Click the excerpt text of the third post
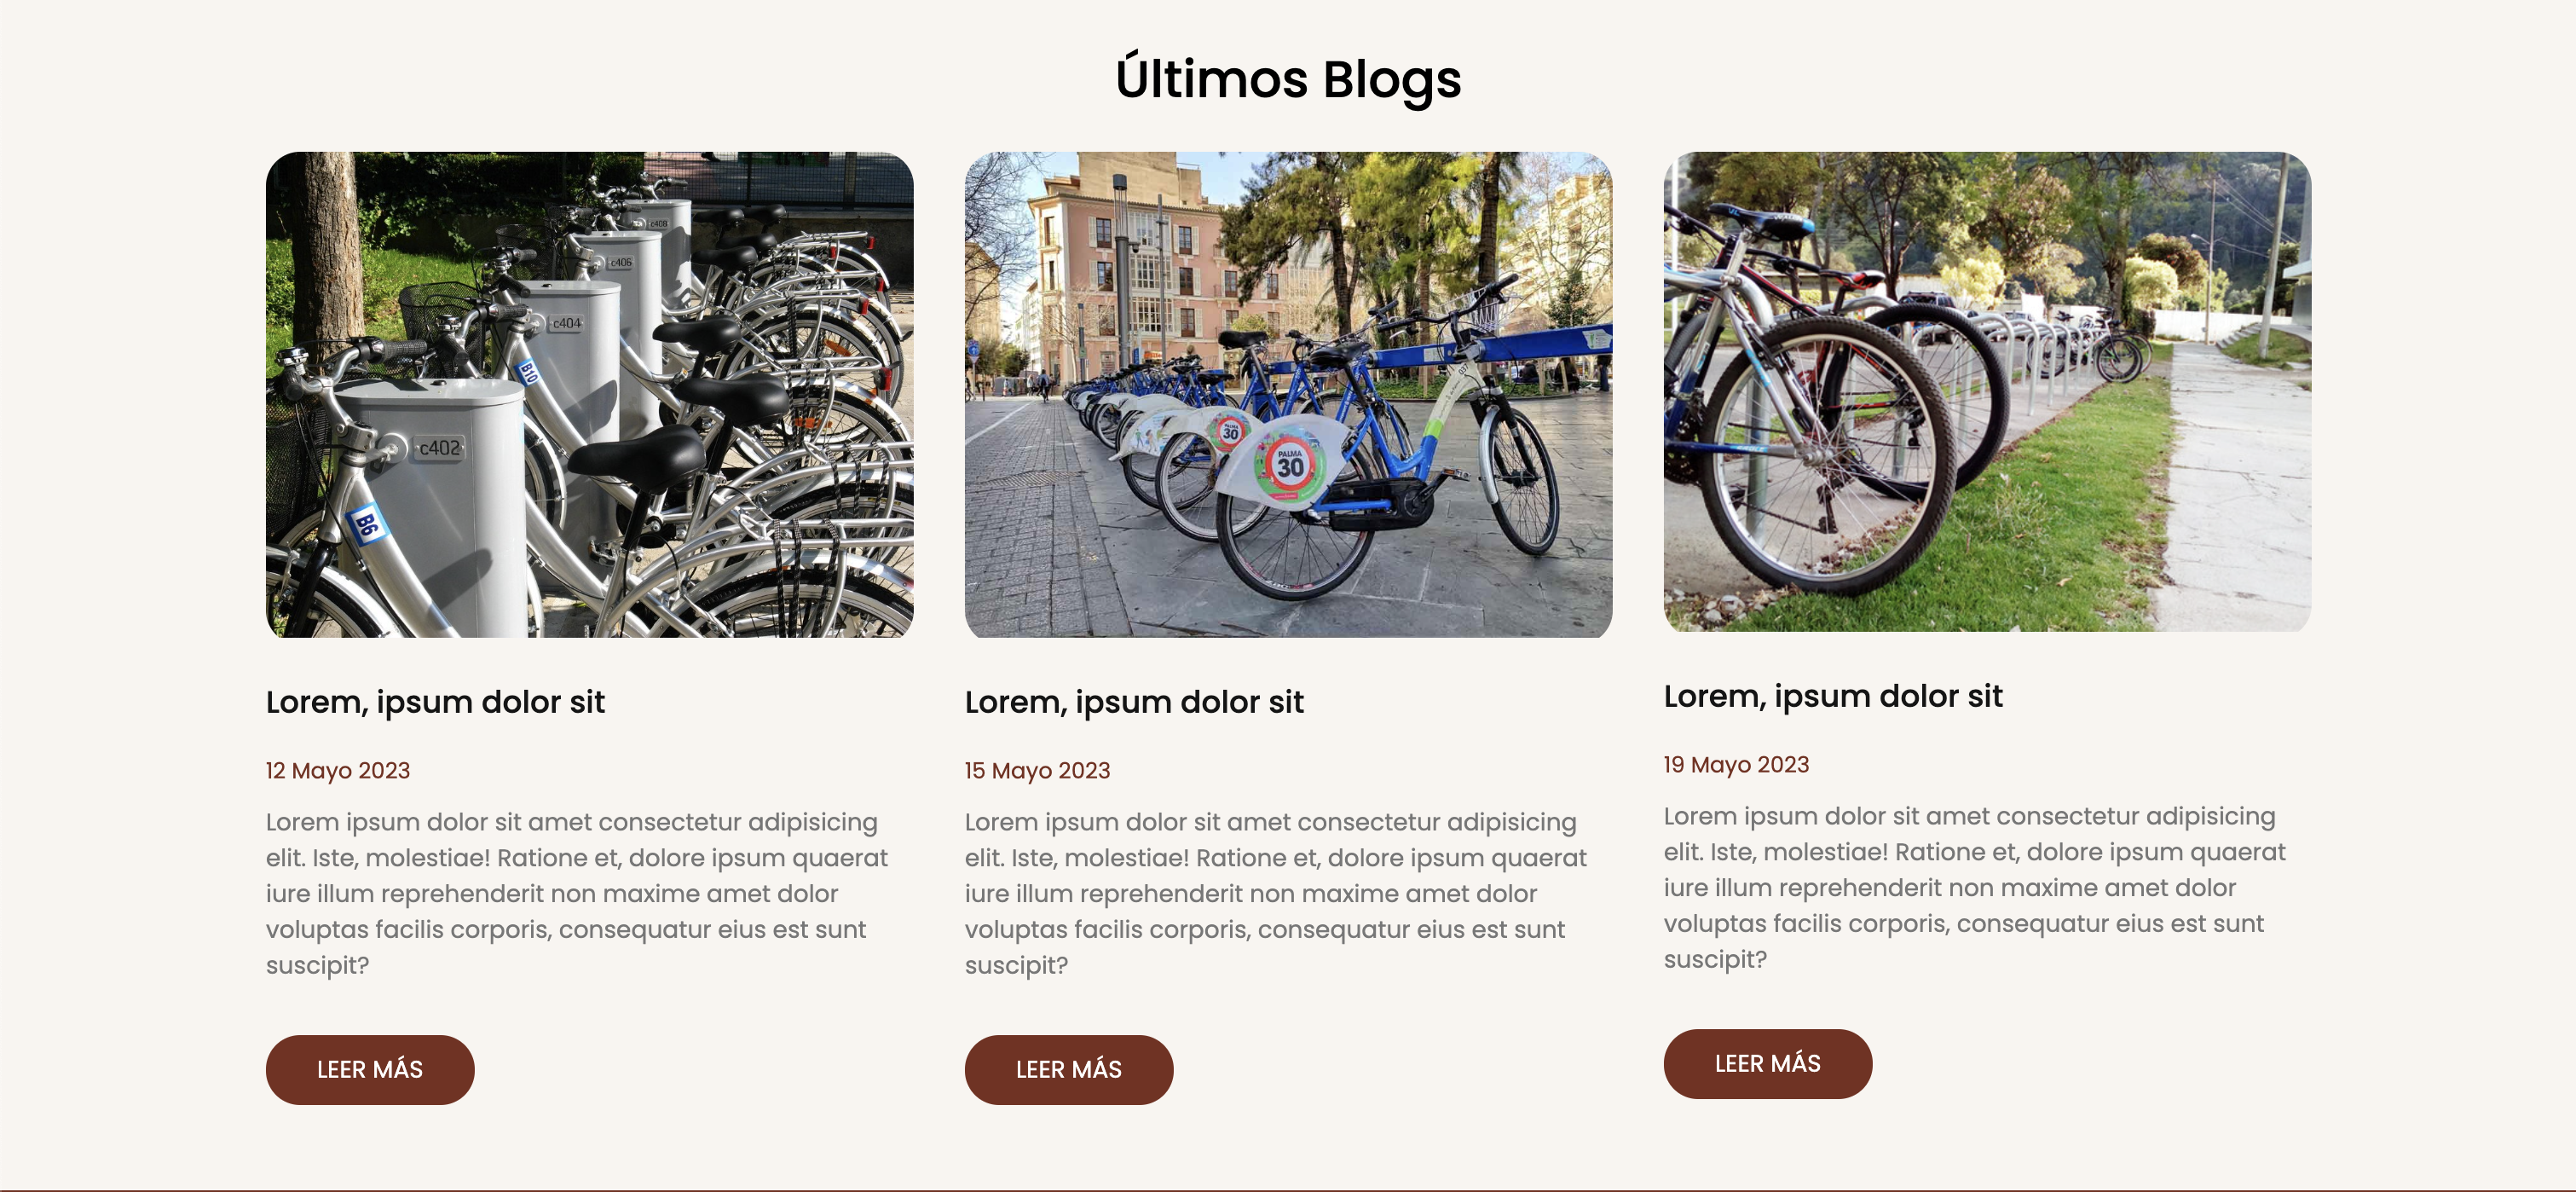2576x1192 pixels. (1975, 887)
